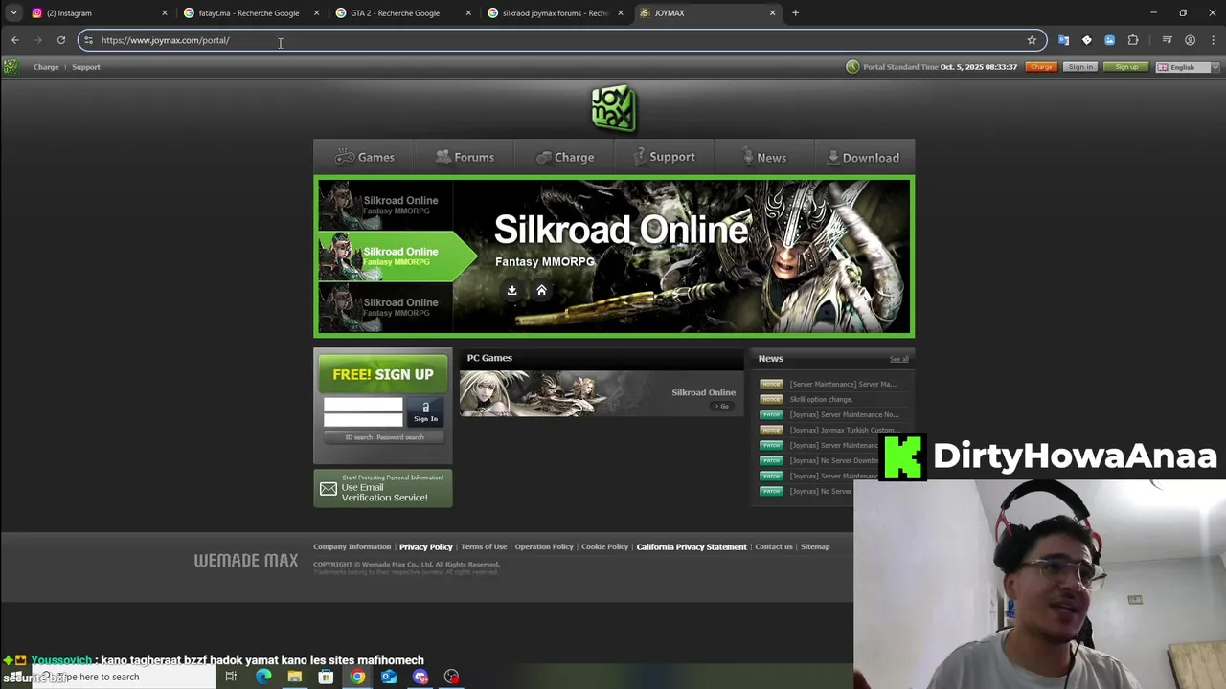Open File Explorer from the taskbar

click(x=294, y=677)
